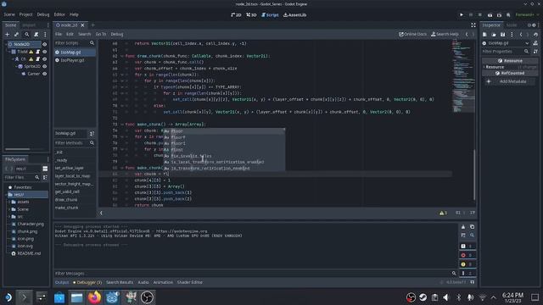
Task: Switch to the Search Results tab
Action: (120, 282)
